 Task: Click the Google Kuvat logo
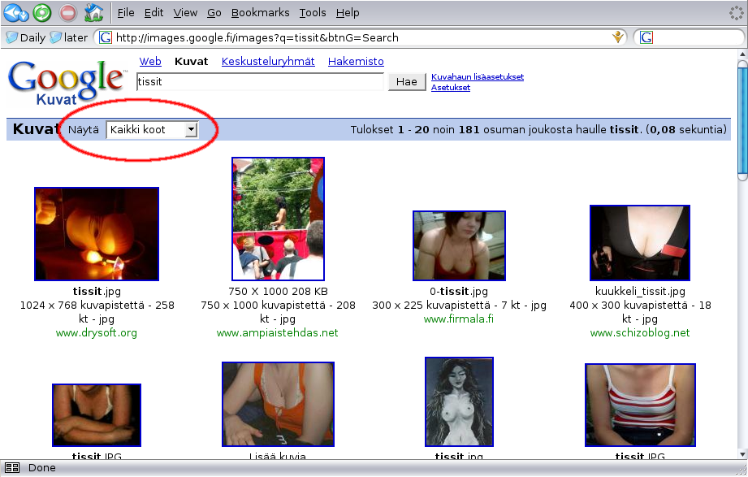[x=66, y=81]
